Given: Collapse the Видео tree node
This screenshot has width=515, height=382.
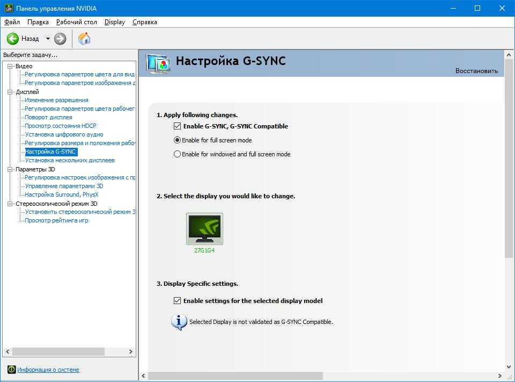Looking at the screenshot, I should (10, 66).
